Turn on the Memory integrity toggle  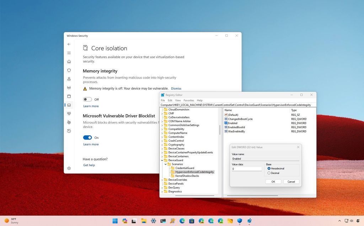(87, 99)
